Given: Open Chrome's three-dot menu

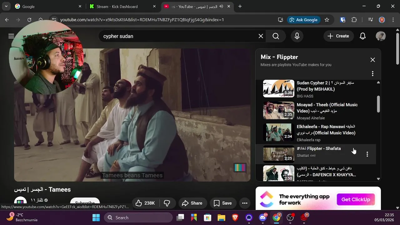Looking at the screenshot, I should (392, 20).
